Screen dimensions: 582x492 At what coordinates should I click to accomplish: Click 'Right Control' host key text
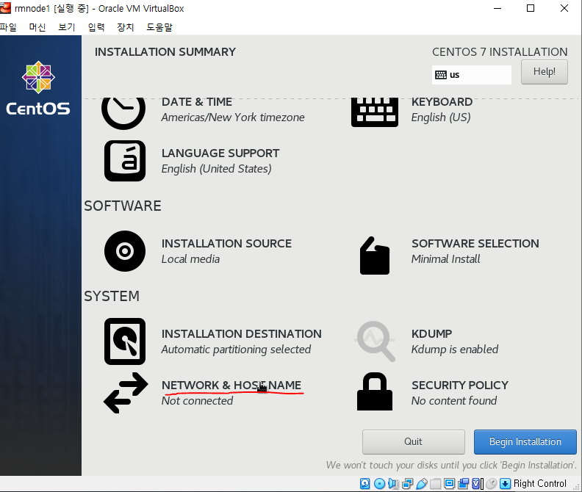click(539, 483)
